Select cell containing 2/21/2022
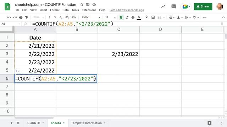 (x=35, y=46)
